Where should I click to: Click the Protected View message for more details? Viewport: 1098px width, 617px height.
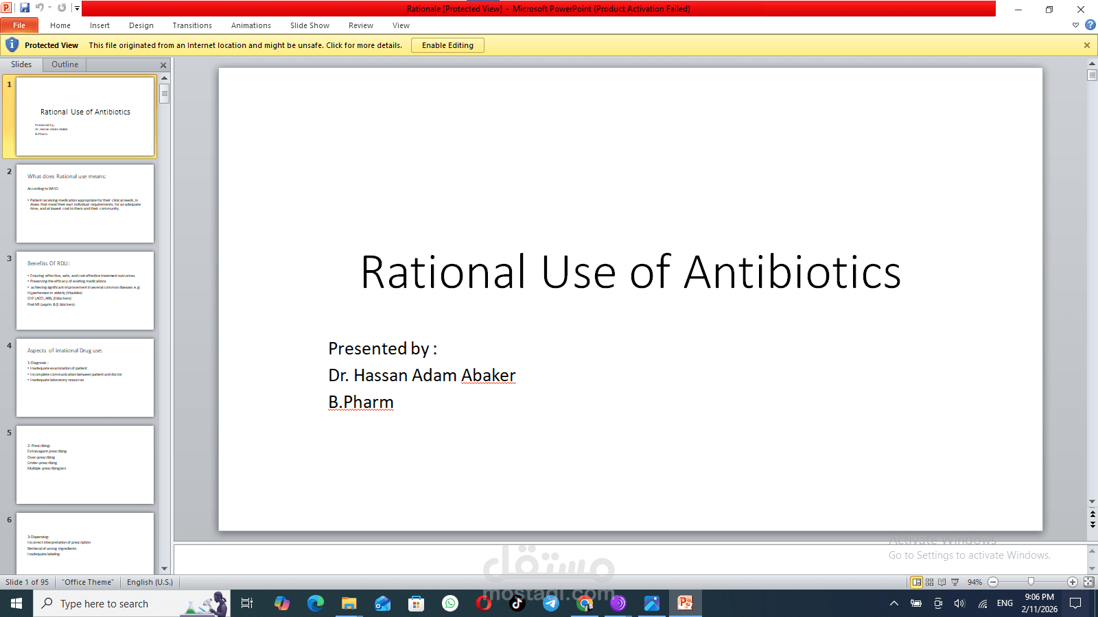tap(246, 45)
